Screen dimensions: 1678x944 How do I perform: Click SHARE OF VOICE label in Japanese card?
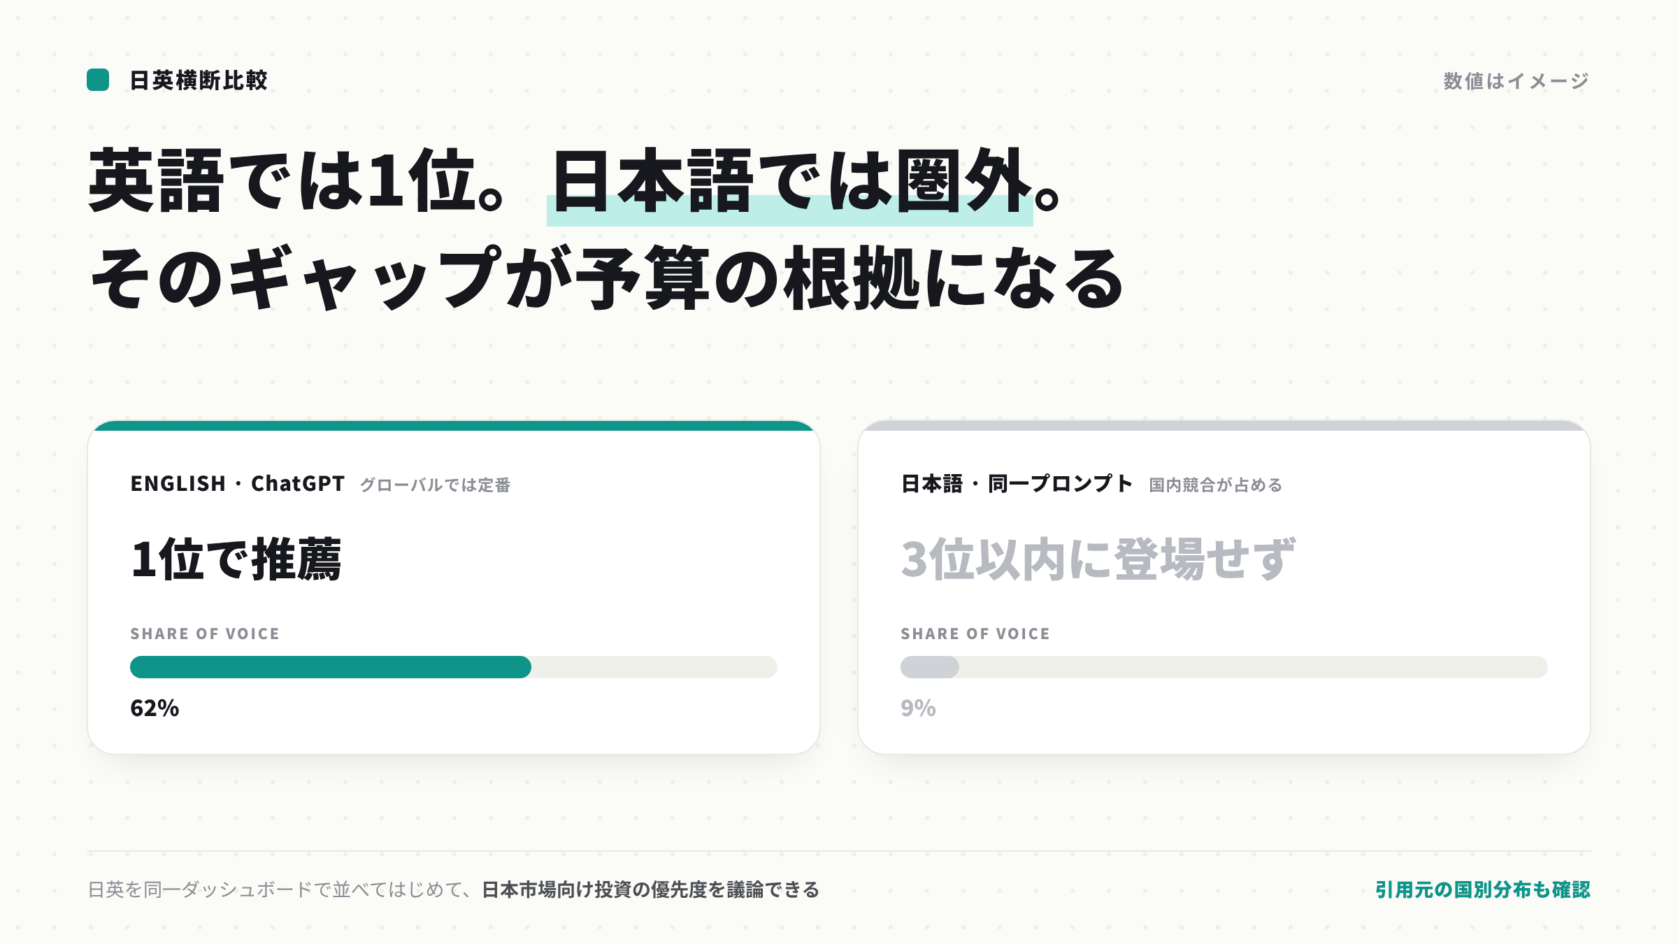pyautogui.click(x=975, y=634)
